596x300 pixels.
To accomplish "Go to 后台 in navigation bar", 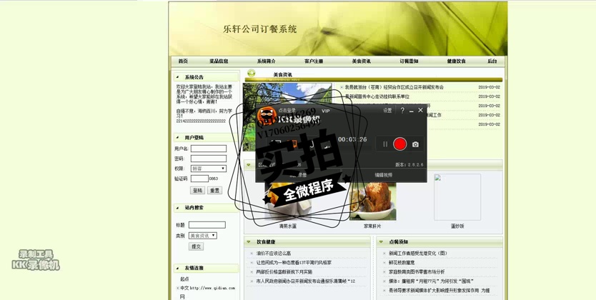I will point(492,61).
